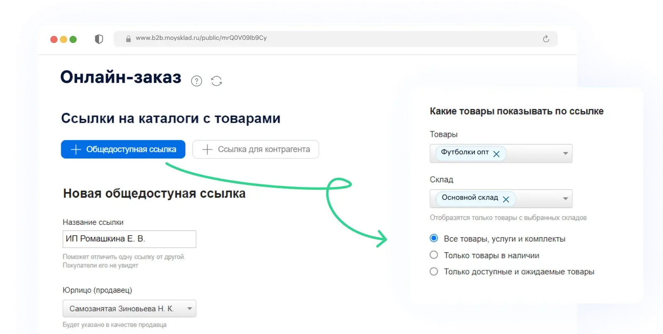Click the help question mark icon

pos(196,81)
